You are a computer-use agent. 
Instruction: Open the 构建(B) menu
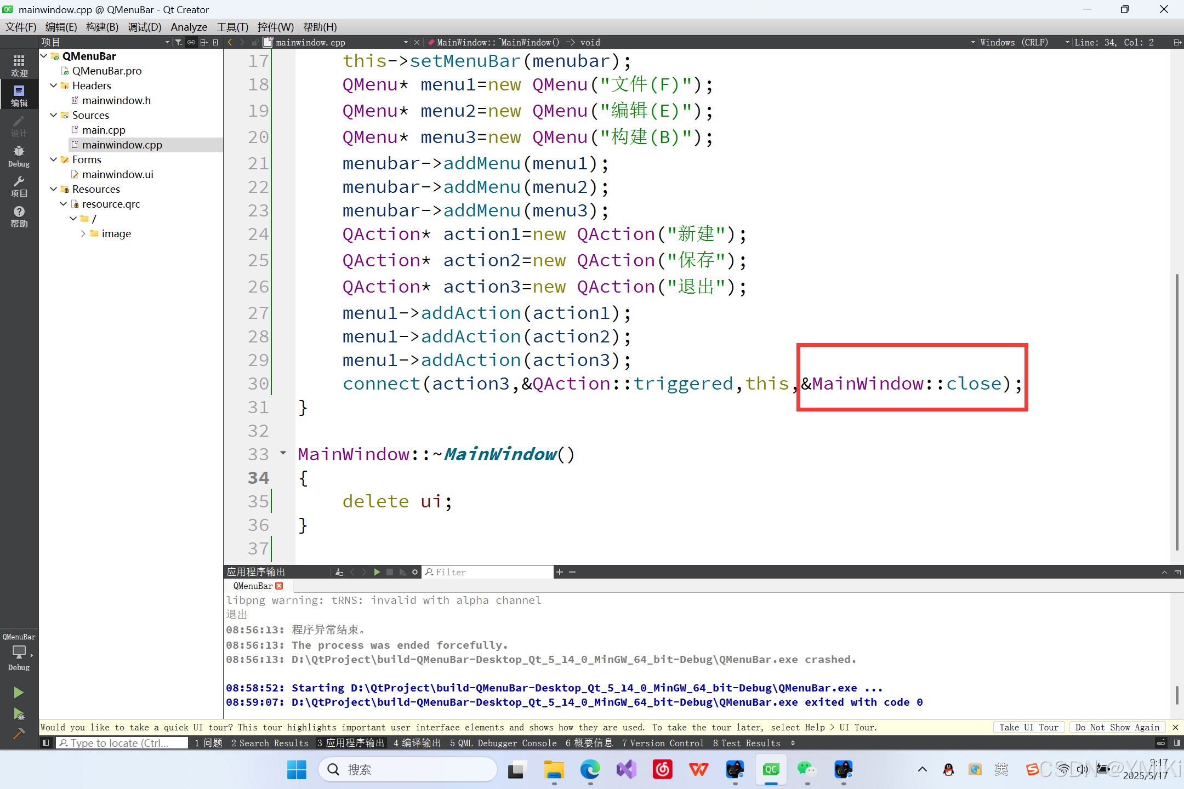(102, 27)
